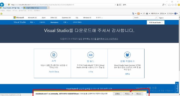The width and height of the screenshot is (180, 96).
Task: Click the Home icon in command bar
Action: pos(133,13)
